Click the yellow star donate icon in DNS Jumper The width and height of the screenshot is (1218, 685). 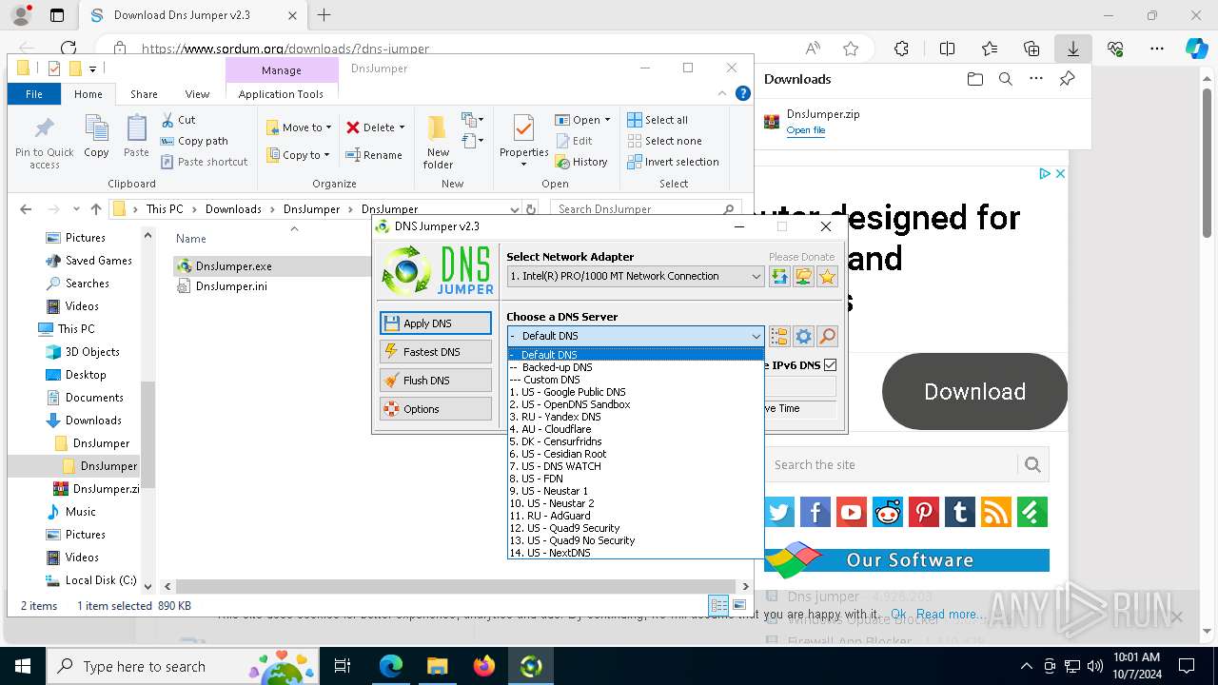coord(827,276)
